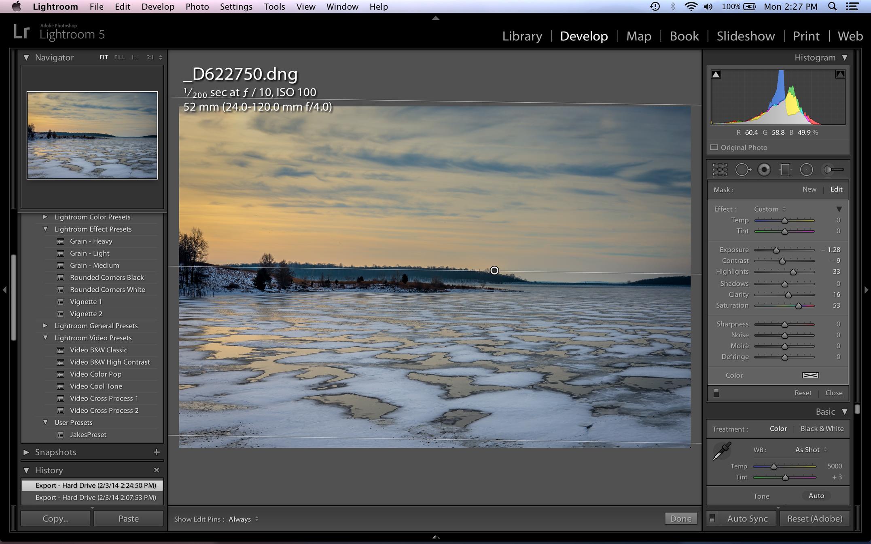Toggle the Original Photo checkbox
The width and height of the screenshot is (871, 544).
tap(714, 148)
